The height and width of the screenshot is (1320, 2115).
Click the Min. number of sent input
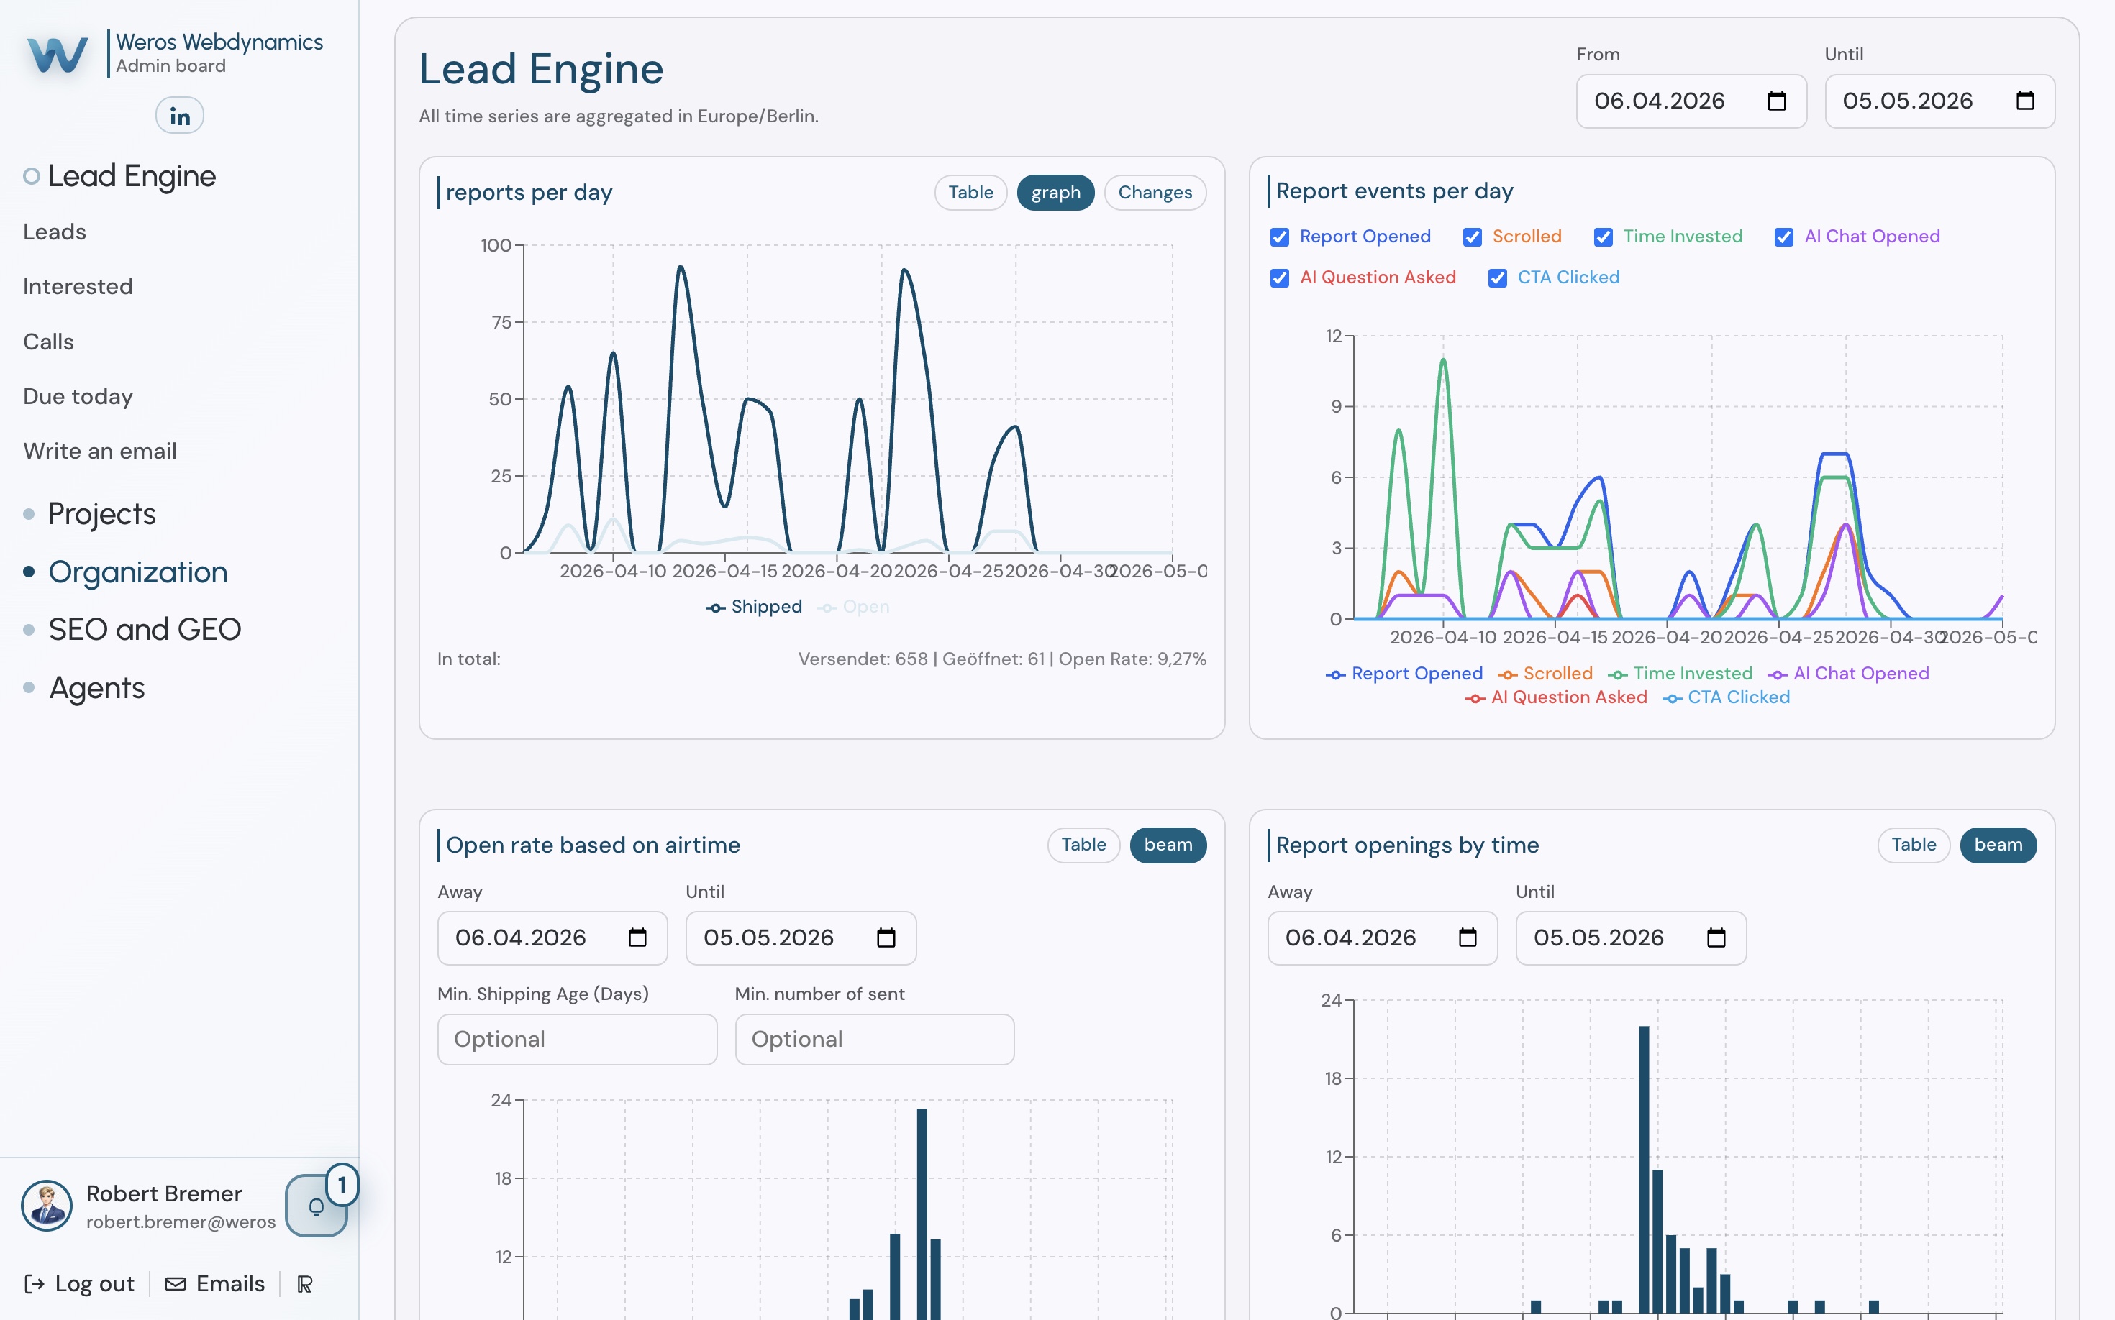coord(875,1040)
